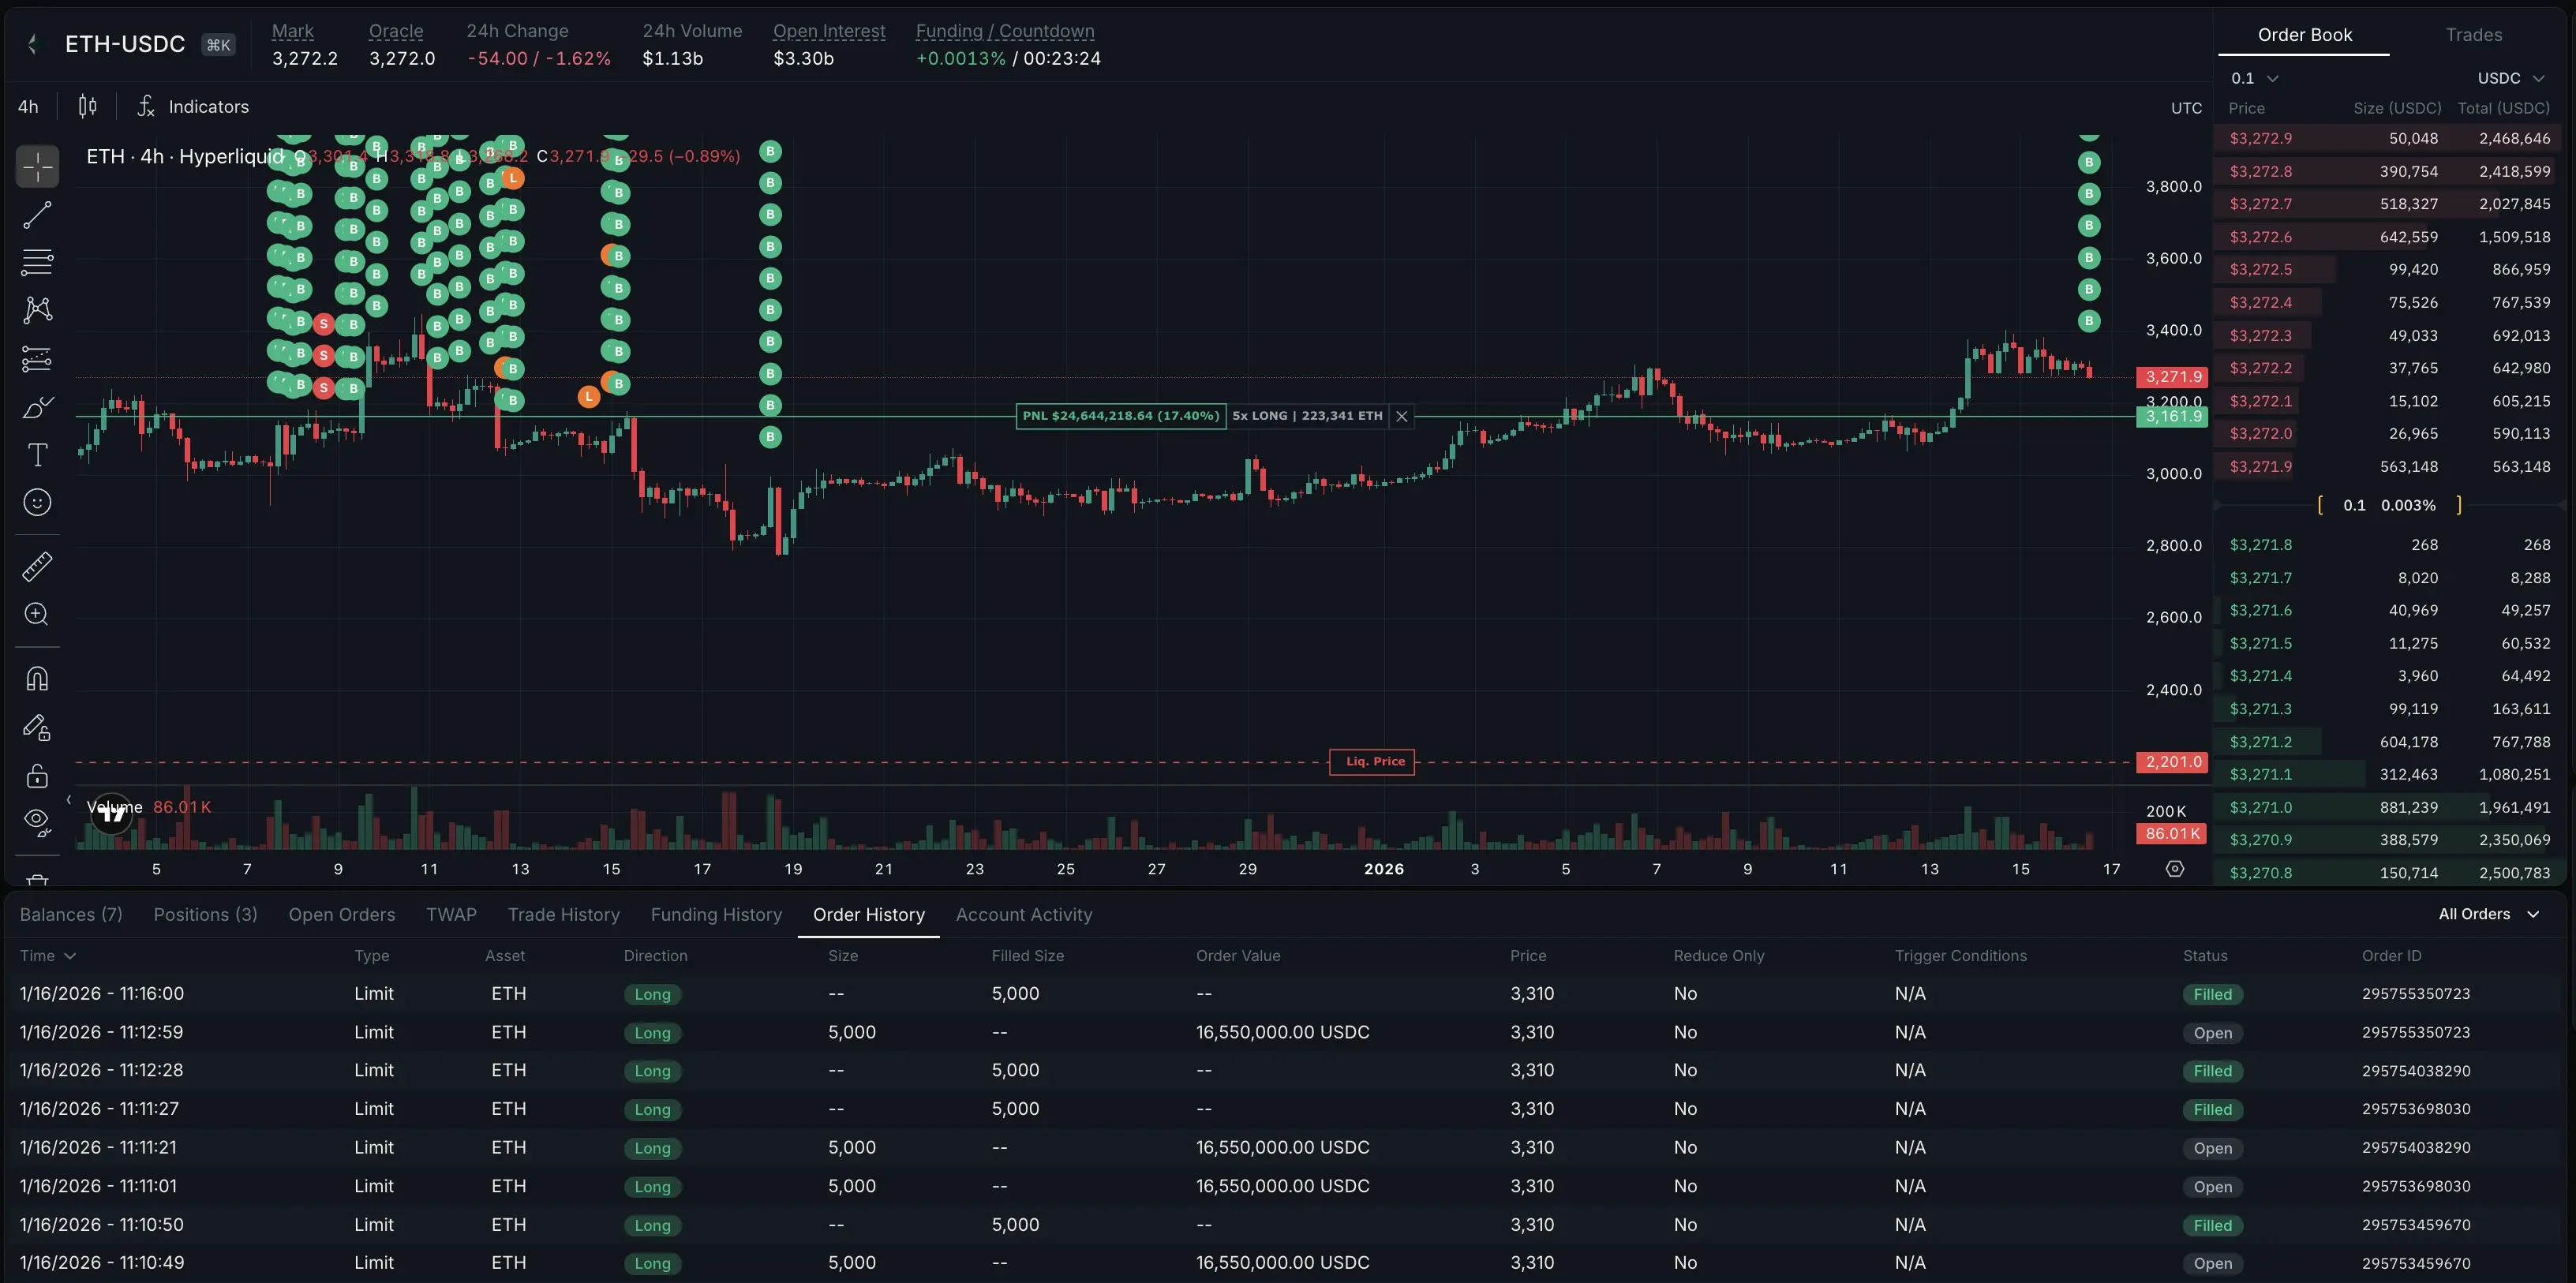This screenshot has width=2576, height=1283.
Task: Activate the zoom in tool
Action: pos(37,614)
